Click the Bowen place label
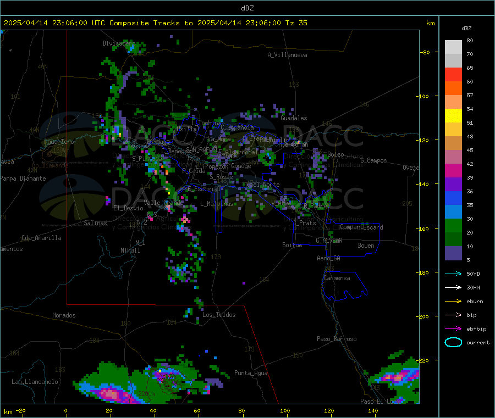This screenshot has height=418, width=495. pyautogui.click(x=366, y=246)
